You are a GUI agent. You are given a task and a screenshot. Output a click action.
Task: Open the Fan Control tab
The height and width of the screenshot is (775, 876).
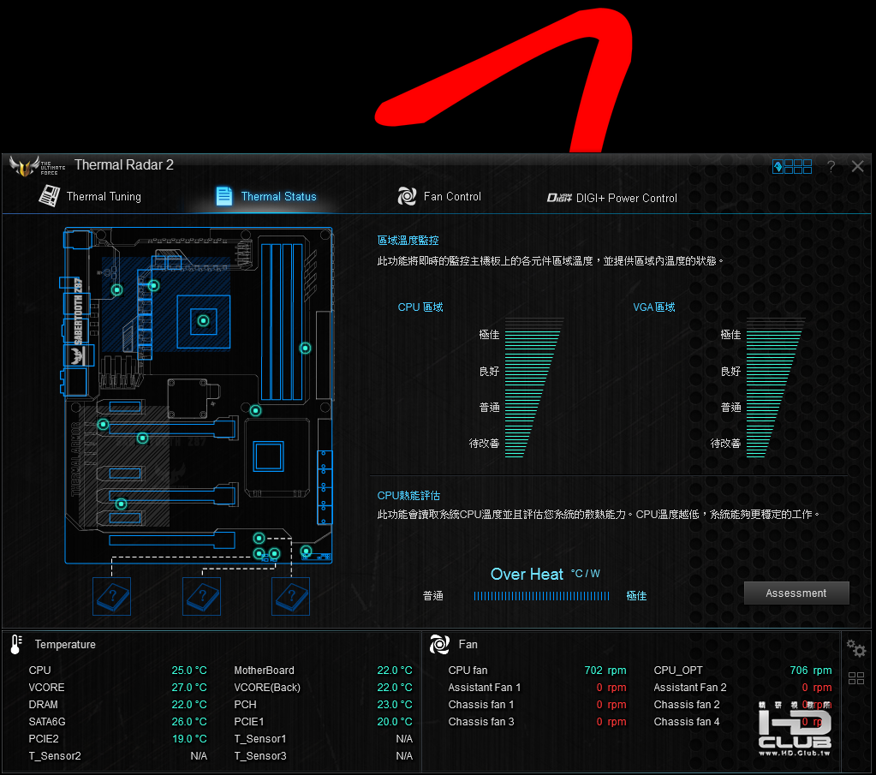tap(439, 197)
